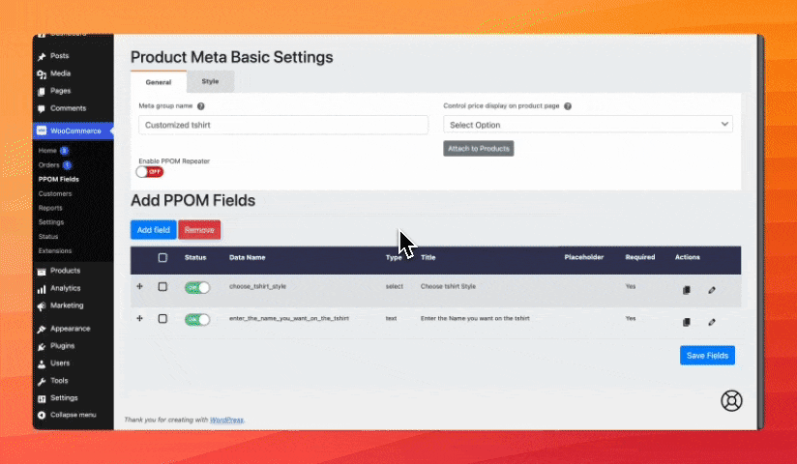Open the Media library icon
Viewport: 797px width, 464px height.
coord(42,74)
